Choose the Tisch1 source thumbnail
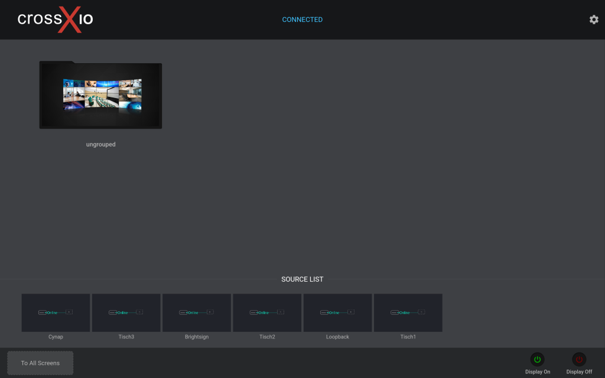Viewport: 605px width, 378px height. tap(408, 312)
